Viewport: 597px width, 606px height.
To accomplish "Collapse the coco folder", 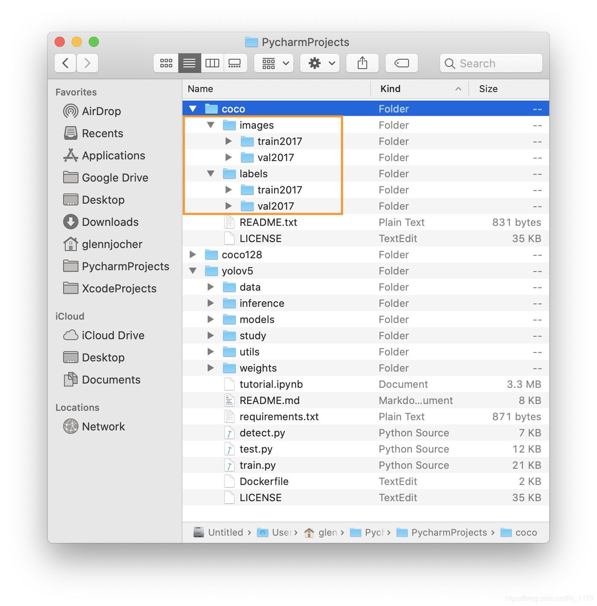I will [x=193, y=109].
